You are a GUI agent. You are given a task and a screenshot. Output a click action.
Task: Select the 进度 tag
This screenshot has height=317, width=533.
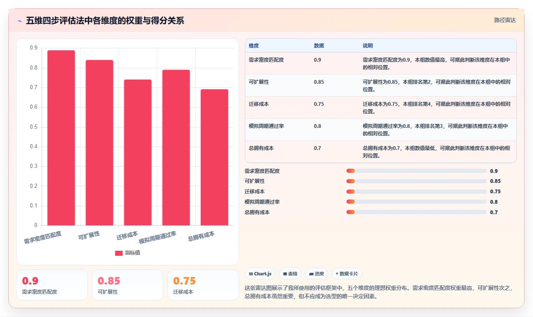tap(316, 274)
